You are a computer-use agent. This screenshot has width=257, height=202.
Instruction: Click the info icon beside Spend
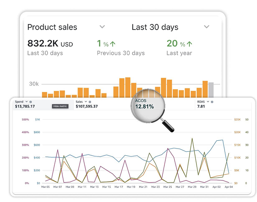point(31,101)
